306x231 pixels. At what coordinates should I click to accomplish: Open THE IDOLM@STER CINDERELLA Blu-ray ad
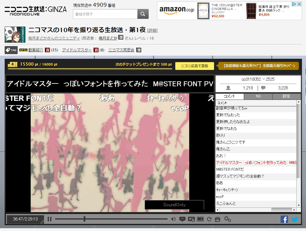(x=220, y=11)
